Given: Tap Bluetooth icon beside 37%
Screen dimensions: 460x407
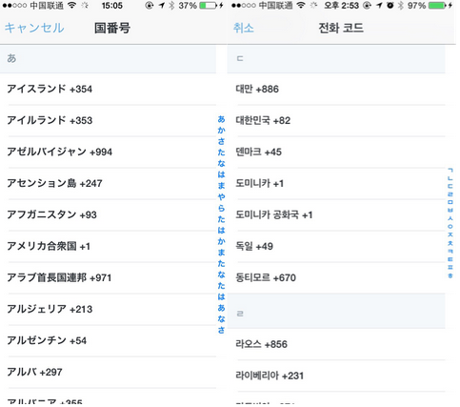Looking at the screenshot, I should point(171,5).
